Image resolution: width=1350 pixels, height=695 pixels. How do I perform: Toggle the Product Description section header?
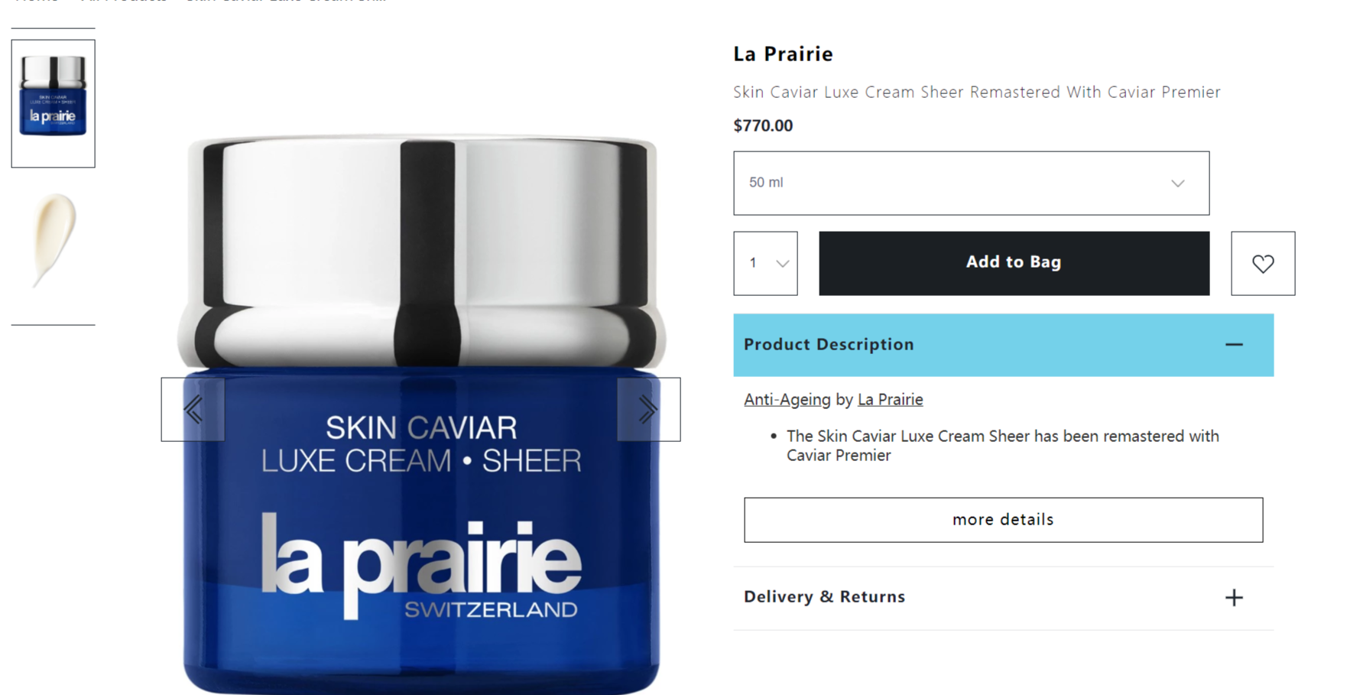click(1003, 345)
